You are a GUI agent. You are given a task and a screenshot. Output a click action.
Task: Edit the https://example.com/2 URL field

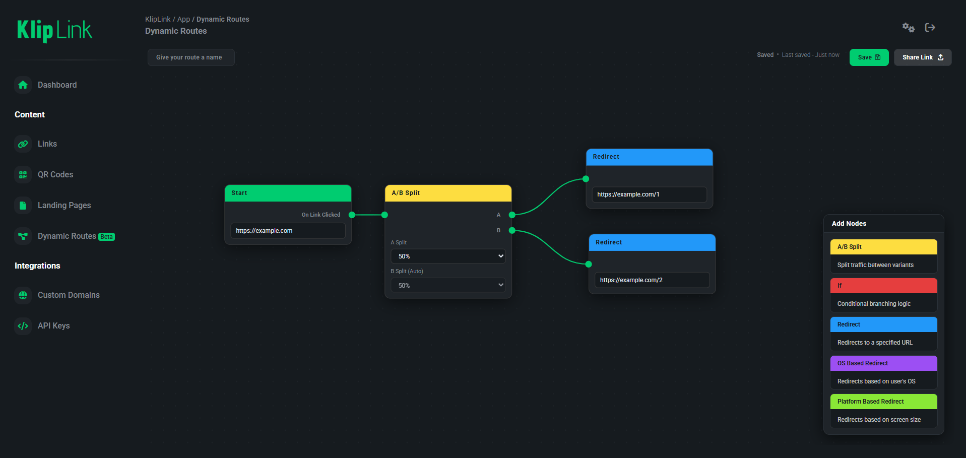pos(652,280)
